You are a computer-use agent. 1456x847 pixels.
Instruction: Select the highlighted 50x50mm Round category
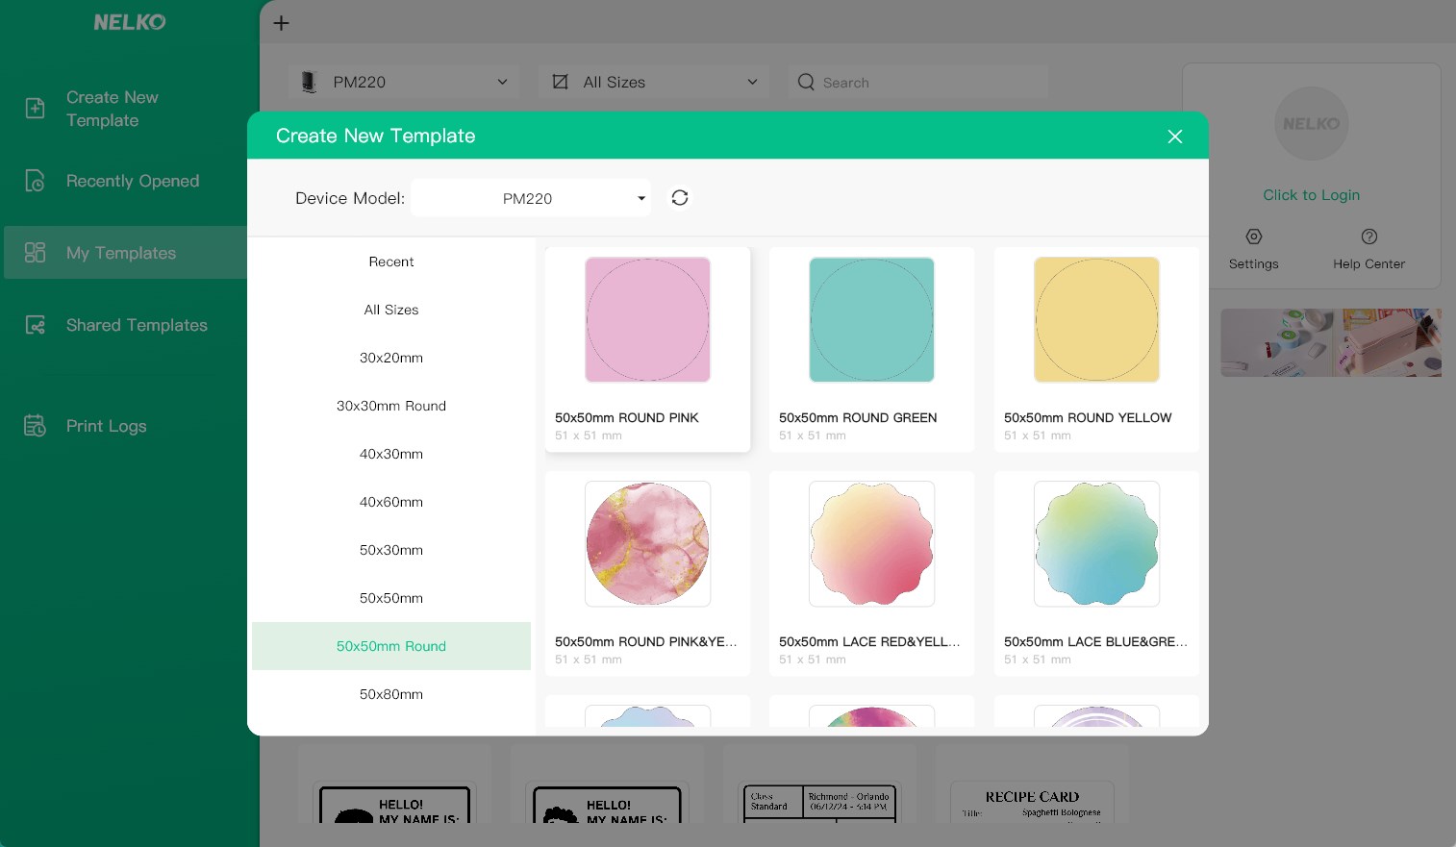tap(391, 646)
